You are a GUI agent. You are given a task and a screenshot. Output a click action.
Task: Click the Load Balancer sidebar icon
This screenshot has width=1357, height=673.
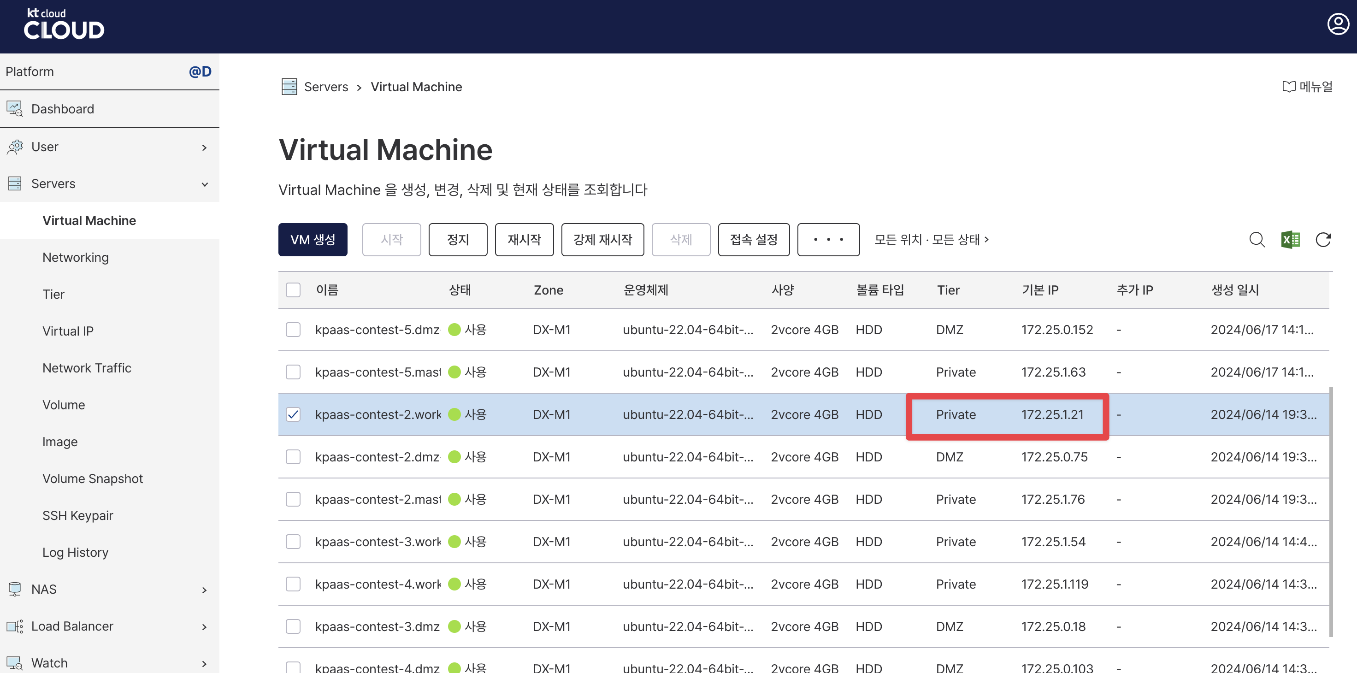[15, 626]
